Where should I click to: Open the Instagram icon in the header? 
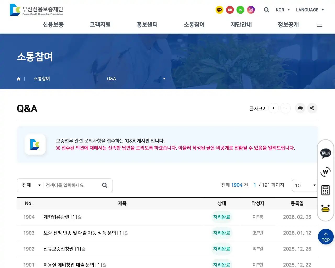click(251, 10)
